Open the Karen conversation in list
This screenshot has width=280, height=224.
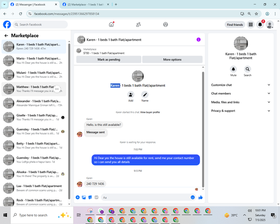[34, 46]
